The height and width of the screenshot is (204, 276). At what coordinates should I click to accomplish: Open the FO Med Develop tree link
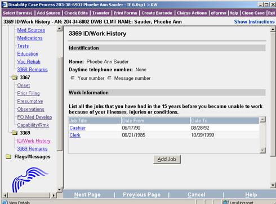point(34,117)
